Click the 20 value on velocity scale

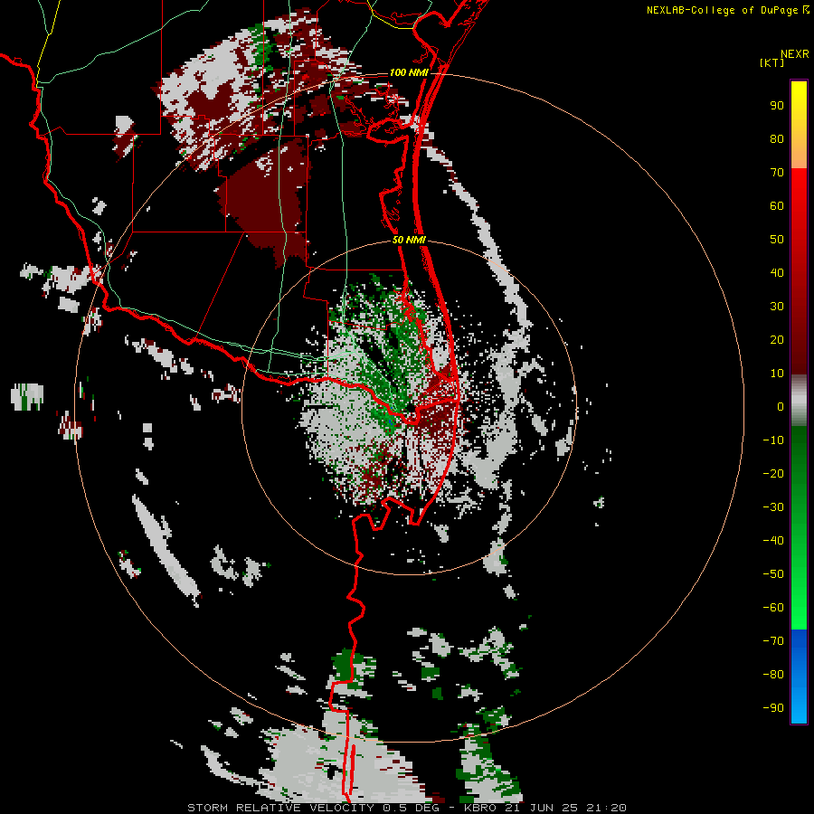(x=777, y=339)
